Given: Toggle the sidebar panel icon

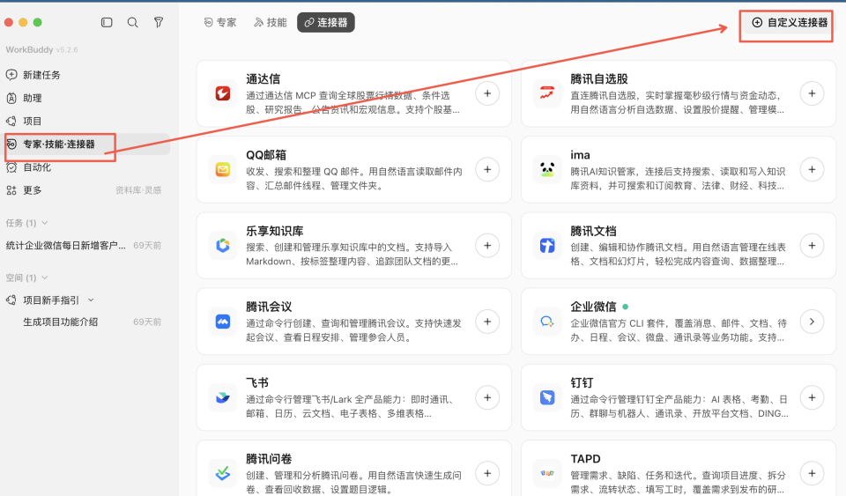Looking at the screenshot, I should click(107, 22).
